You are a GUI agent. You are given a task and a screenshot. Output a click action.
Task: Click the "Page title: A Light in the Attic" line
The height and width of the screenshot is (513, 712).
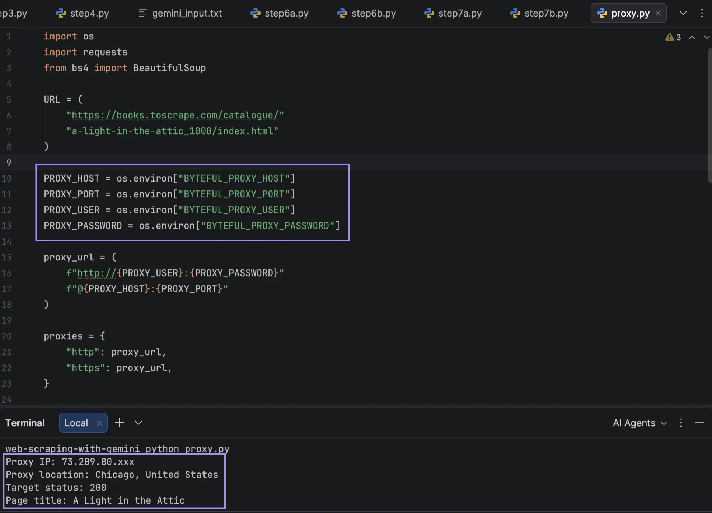tap(95, 500)
